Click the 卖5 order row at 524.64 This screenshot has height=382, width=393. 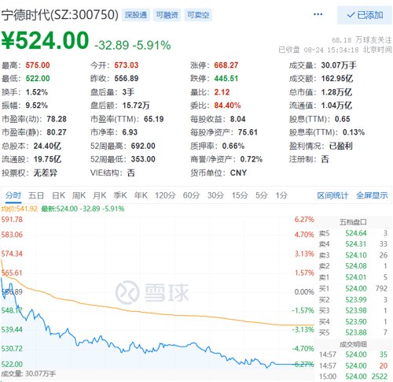(353, 233)
